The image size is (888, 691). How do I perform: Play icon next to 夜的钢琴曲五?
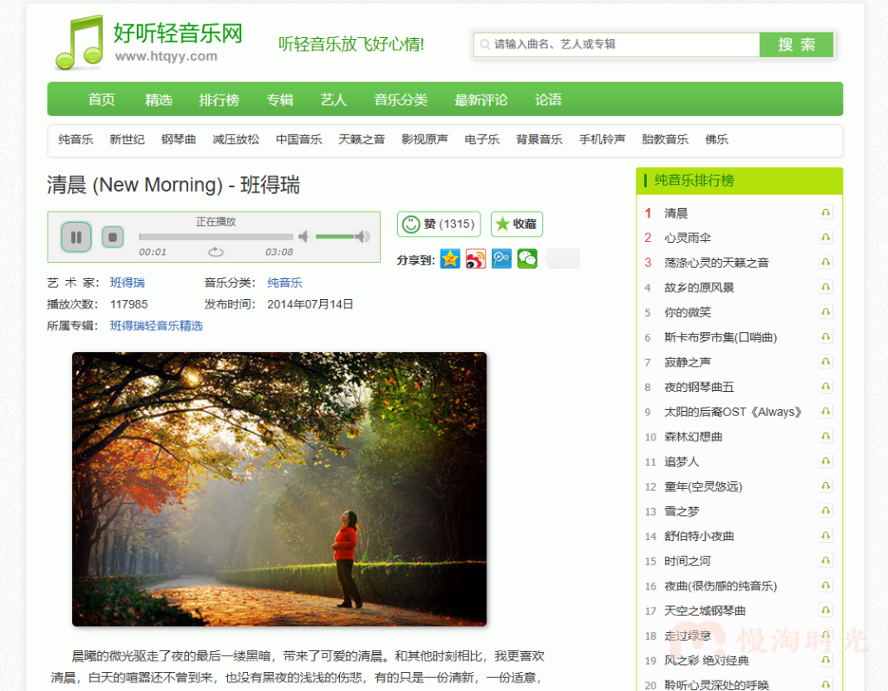coord(826,387)
